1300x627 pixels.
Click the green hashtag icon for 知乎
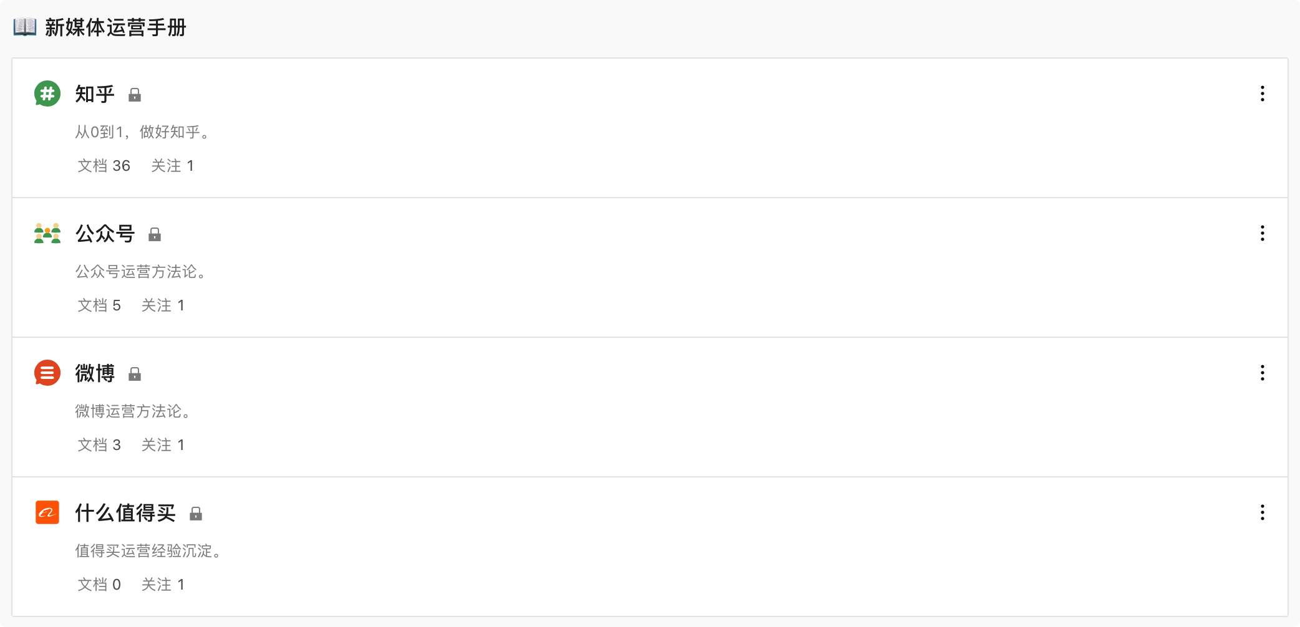(x=47, y=94)
